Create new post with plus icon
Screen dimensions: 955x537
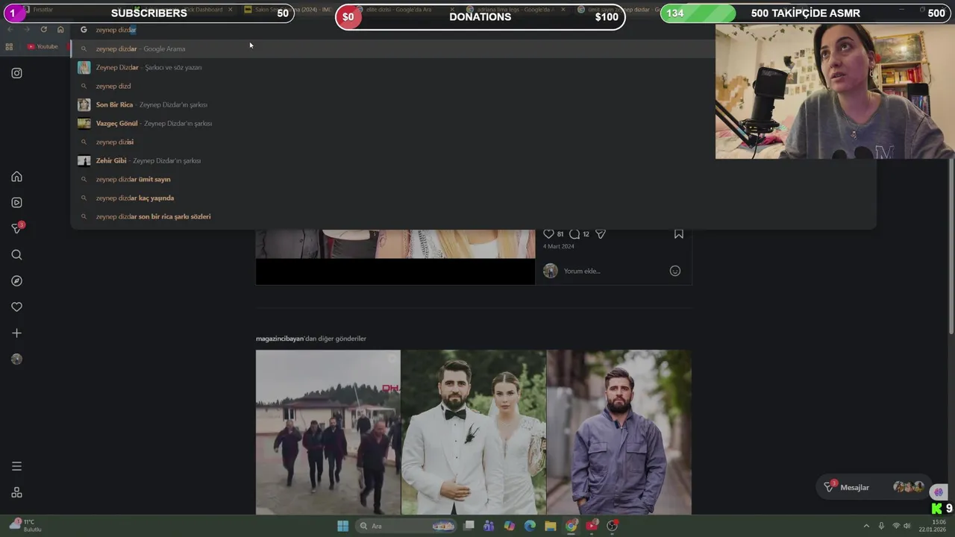(16, 333)
